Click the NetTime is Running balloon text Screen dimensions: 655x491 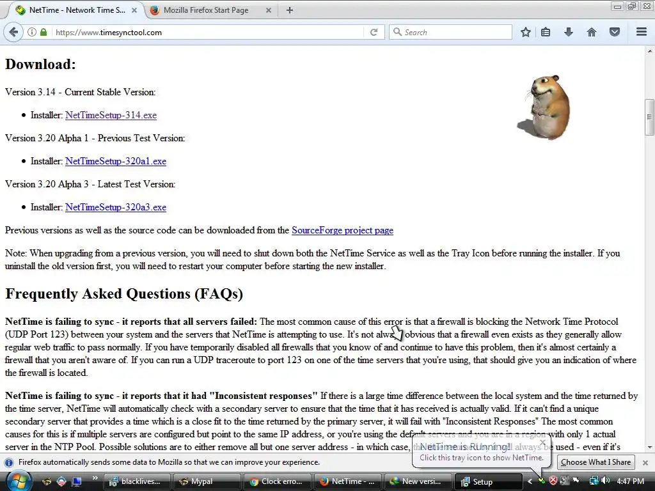(465, 447)
